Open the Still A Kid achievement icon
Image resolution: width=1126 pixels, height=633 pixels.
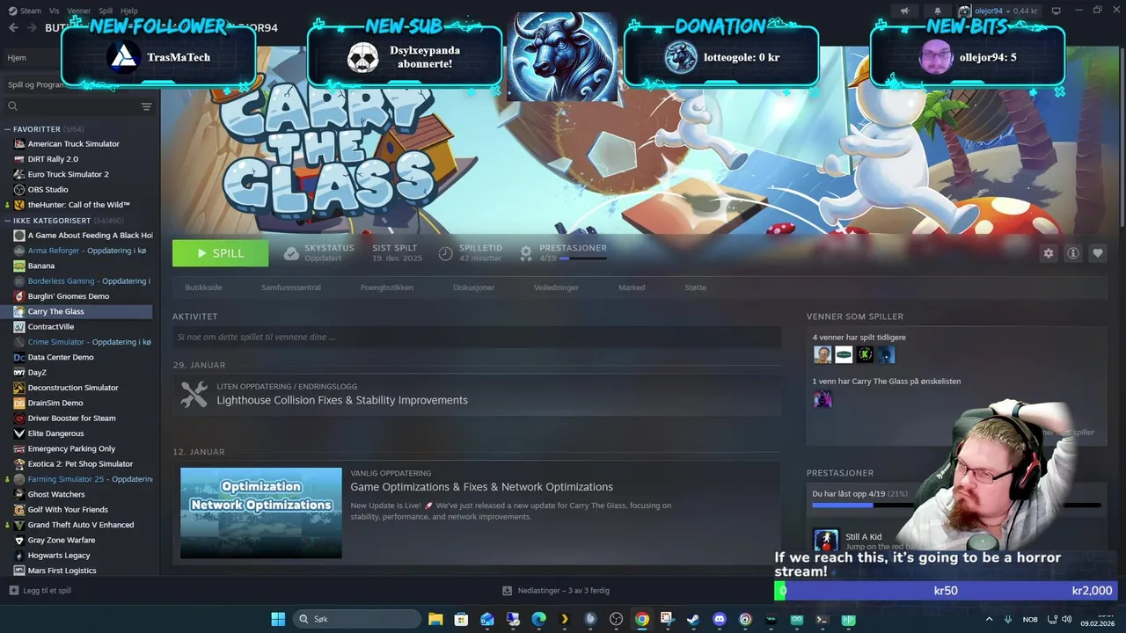pos(826,540)
